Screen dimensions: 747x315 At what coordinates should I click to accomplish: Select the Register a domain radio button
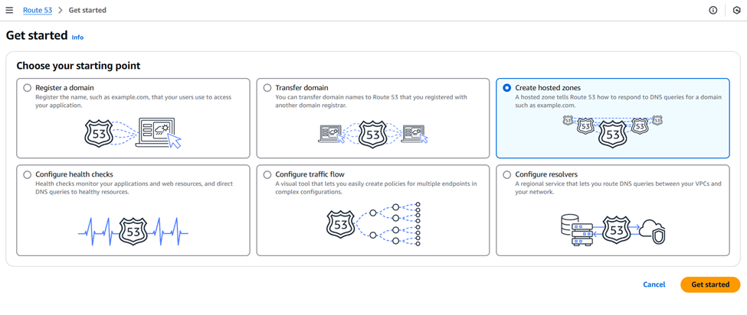coord(28,88)
